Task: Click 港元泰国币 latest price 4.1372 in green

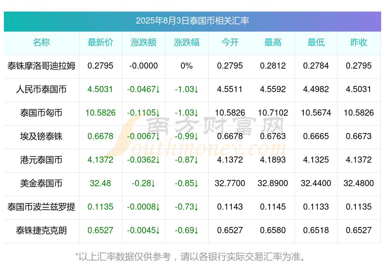Action: coord(100,160)
